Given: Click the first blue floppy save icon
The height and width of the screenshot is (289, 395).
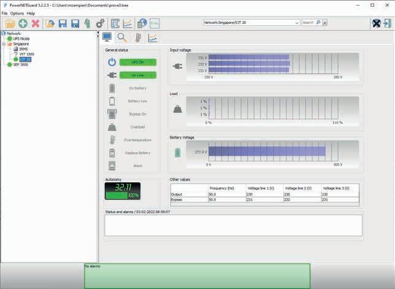Looking at the screenshot, I should pyautogui.click(x=63, y=24).
